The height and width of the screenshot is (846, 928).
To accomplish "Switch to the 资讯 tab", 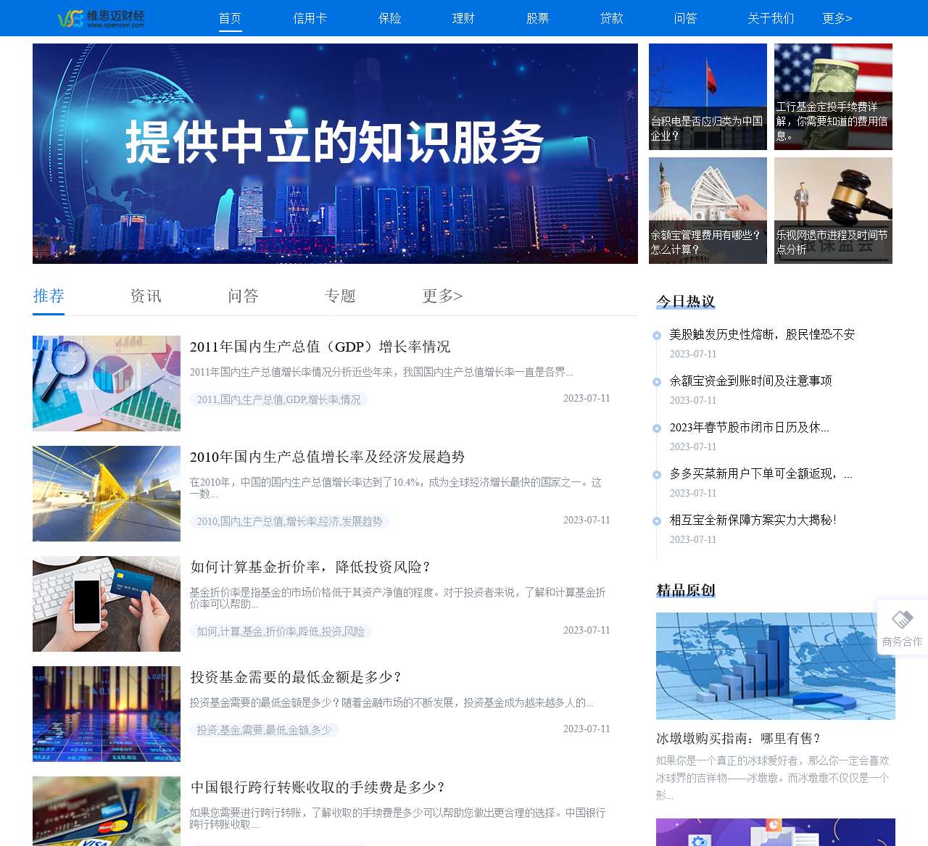I will 145,296.
